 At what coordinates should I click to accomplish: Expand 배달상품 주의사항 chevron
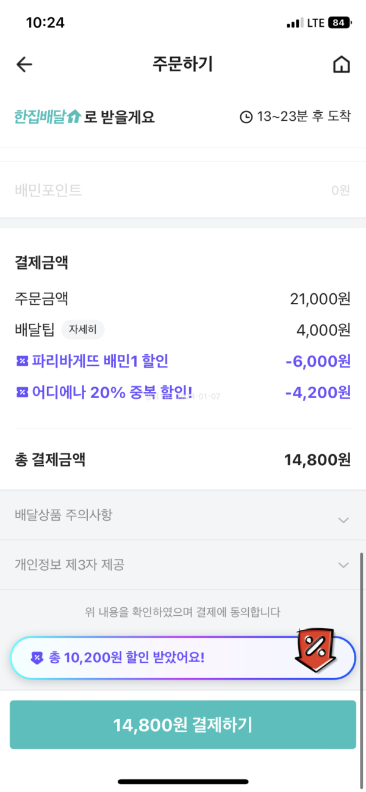343,520
